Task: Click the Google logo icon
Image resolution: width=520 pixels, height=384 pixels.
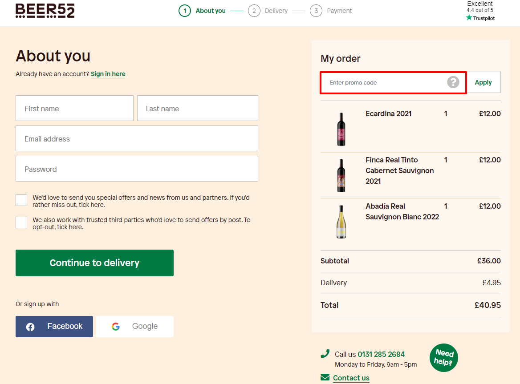Action: [115, 326]
